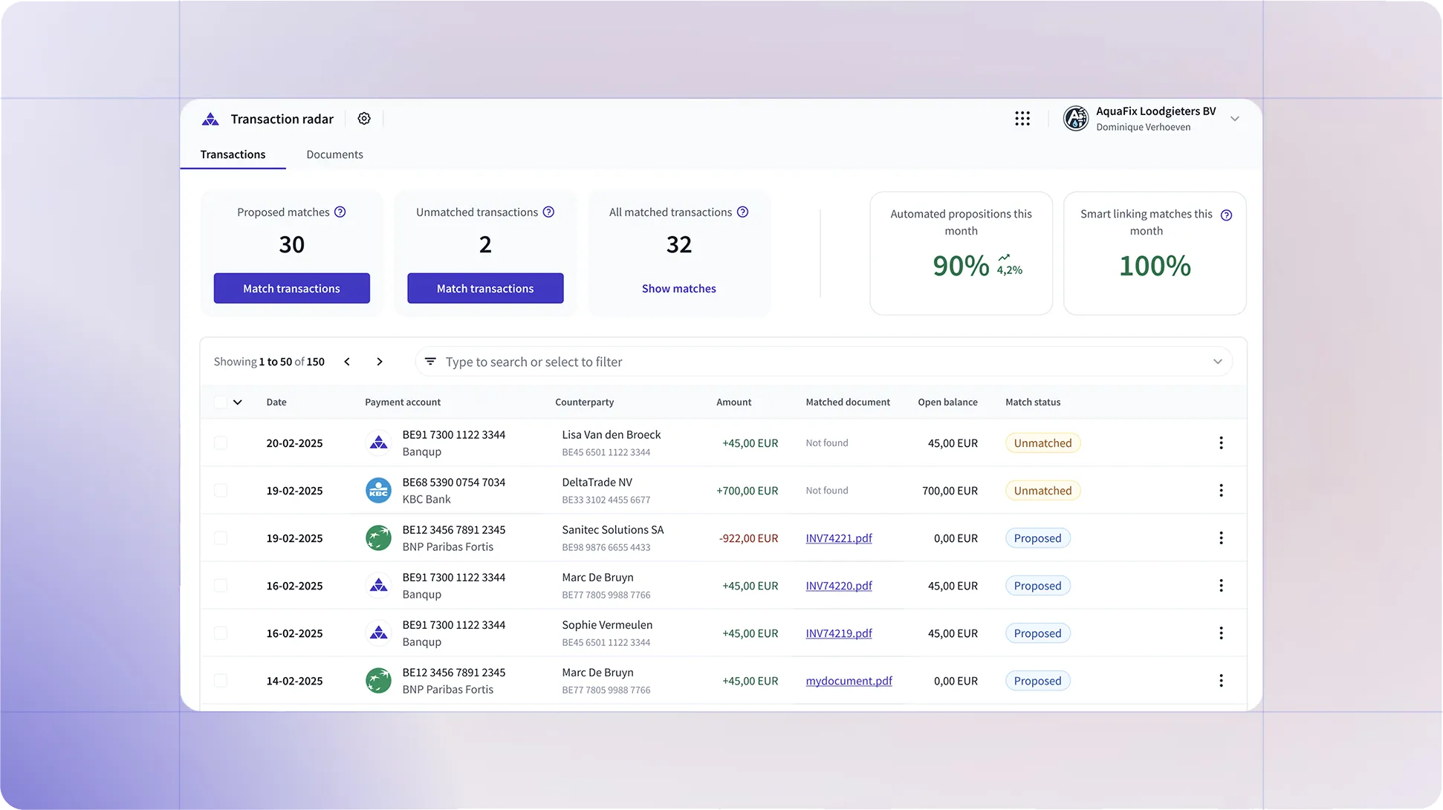Open help icon beside Smart linking matches
Image resolution: width=1443 pixels, height=810 pixels.
pos(1227,215)
